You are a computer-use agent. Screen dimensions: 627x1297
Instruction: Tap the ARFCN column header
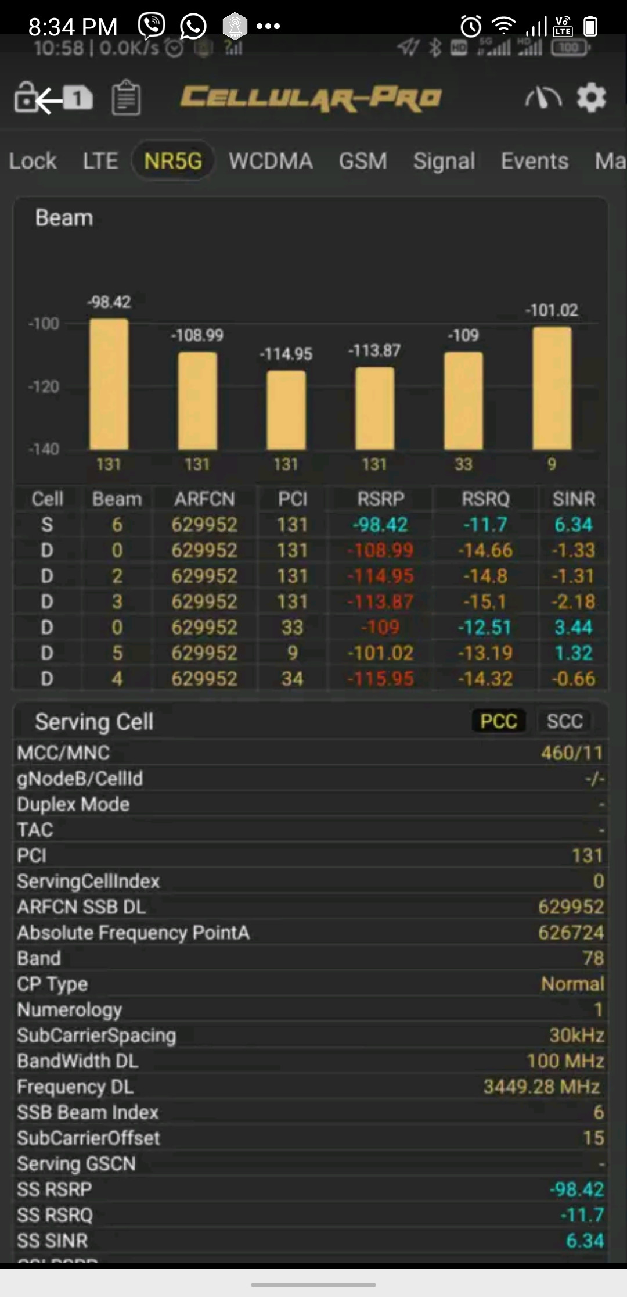(204, 499)
